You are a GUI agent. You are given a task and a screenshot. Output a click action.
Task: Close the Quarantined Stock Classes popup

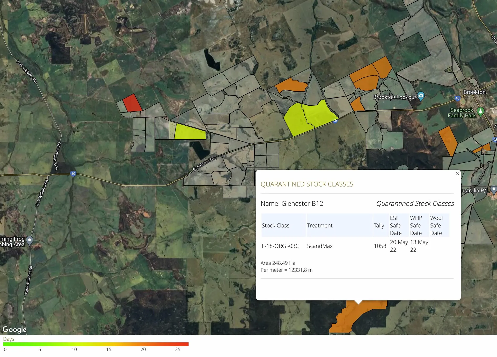coord(457,173)
